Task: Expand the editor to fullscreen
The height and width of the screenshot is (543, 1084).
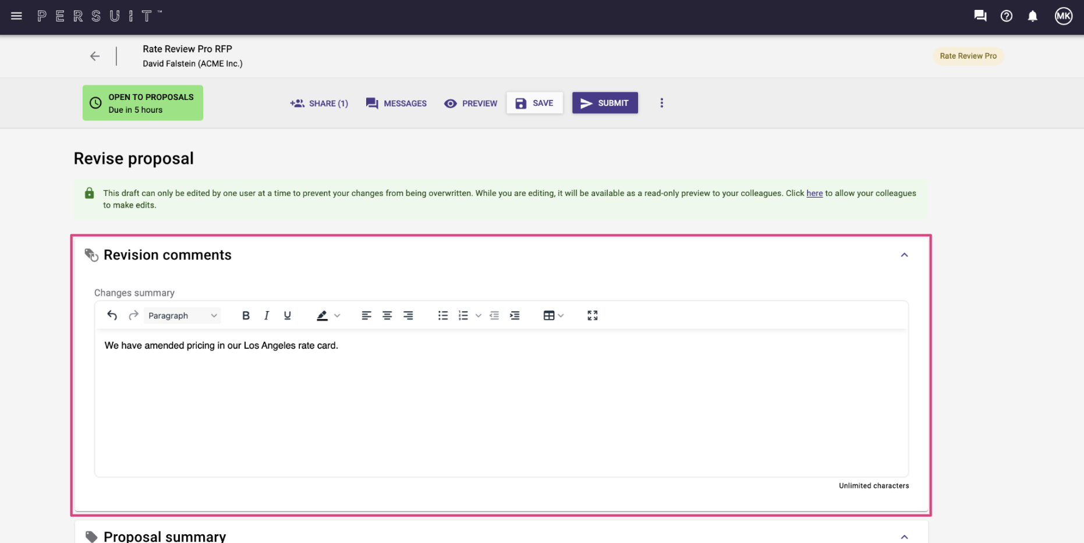Action: [593, 315]
